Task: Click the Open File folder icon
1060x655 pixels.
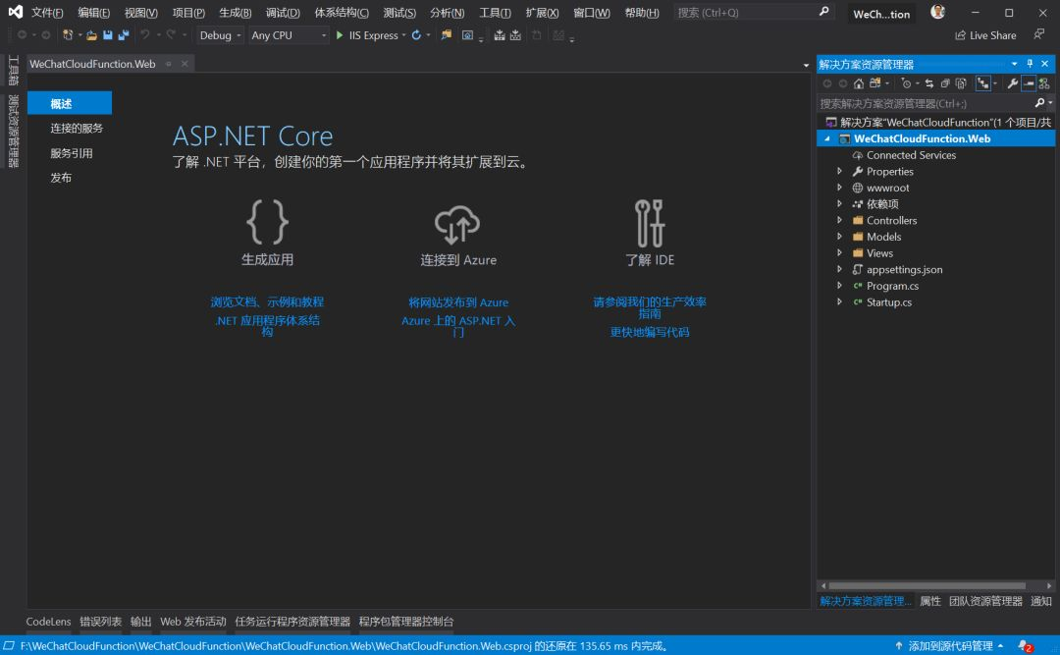Action: 91,35
